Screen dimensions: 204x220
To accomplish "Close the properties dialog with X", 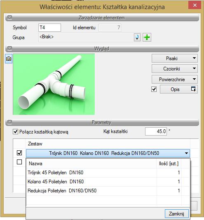I will (195, 5).
